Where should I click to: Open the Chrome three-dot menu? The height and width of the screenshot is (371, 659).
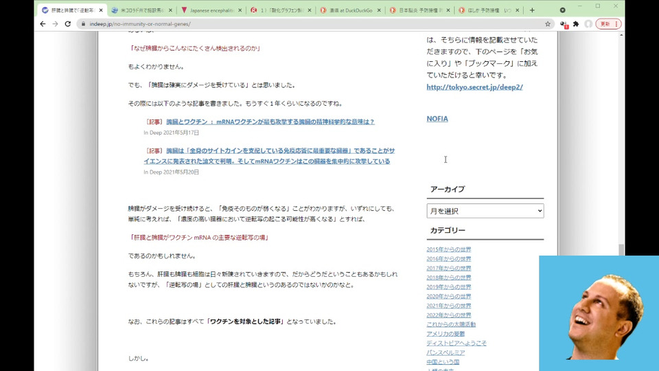click(616, 24)
